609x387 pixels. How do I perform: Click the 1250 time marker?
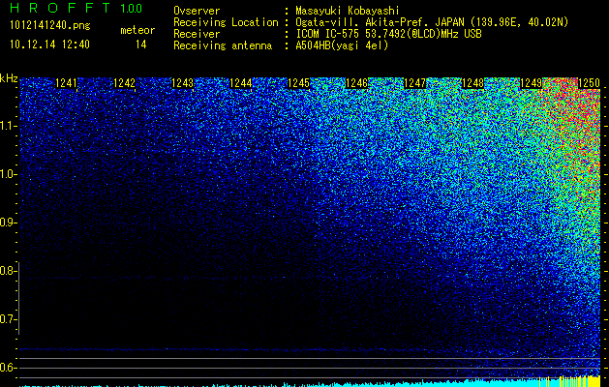point(590,83)
